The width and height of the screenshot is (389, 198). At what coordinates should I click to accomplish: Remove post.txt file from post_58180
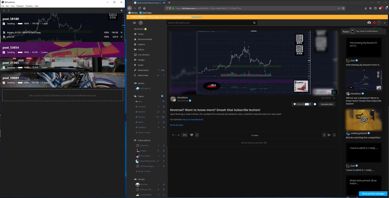pyautogui.click(x=122, y=37)
